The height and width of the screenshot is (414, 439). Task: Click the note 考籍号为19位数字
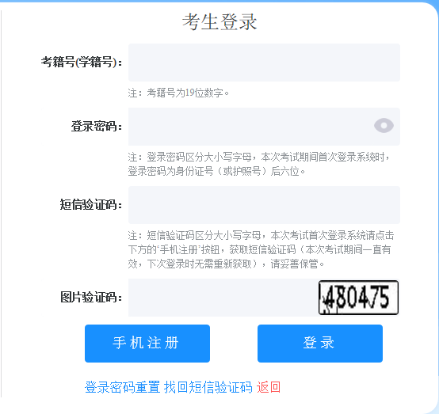coord(178,93)
